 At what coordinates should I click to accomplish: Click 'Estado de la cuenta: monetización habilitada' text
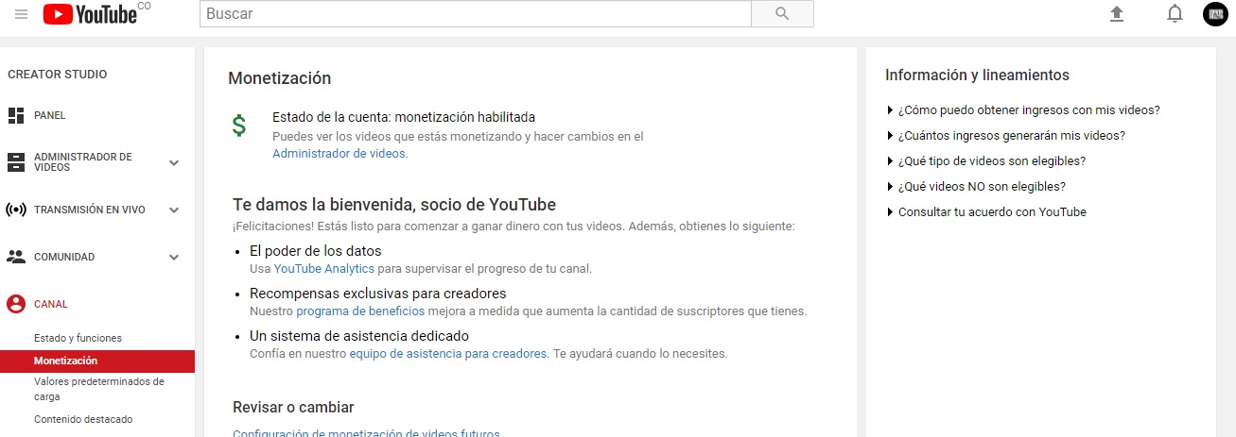coord(404,117)
